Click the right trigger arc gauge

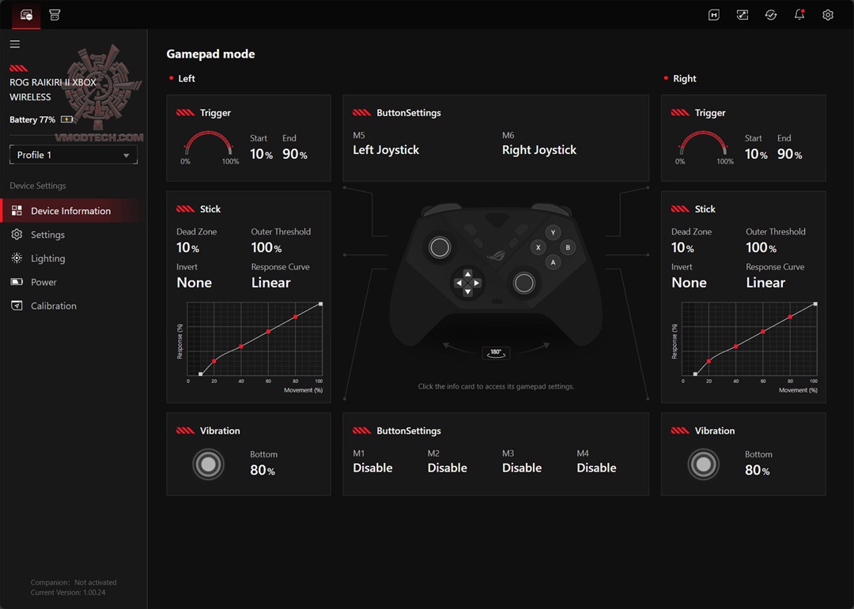[704, 145]
